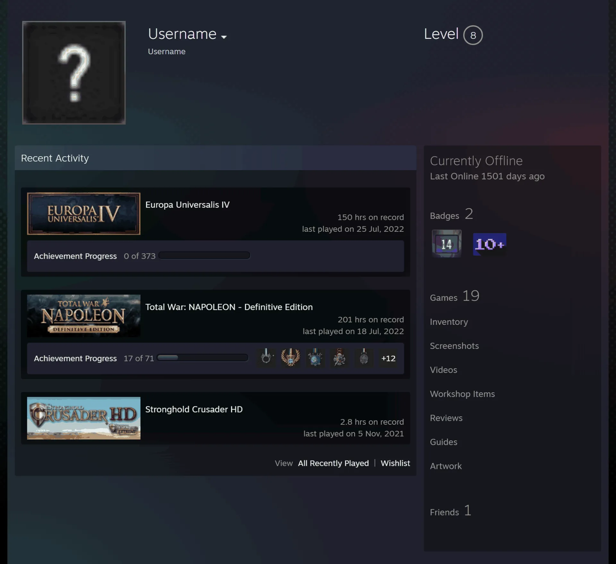The image size is (616, 564).
Task: View the fourth Napoleon achievement icon
Action: pyautogui.click(x=339, y=358)
